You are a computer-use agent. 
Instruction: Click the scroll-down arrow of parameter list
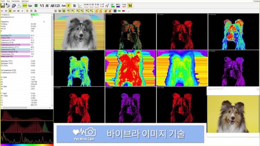52,105
